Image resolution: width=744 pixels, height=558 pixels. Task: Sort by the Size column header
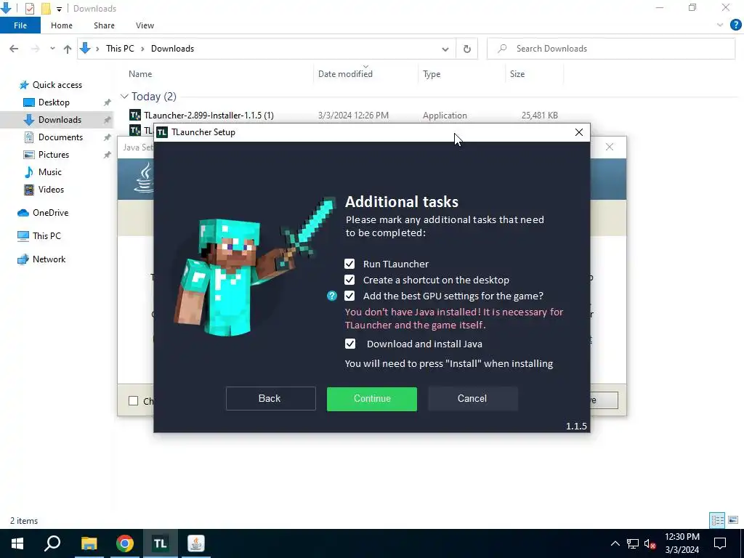517,74
